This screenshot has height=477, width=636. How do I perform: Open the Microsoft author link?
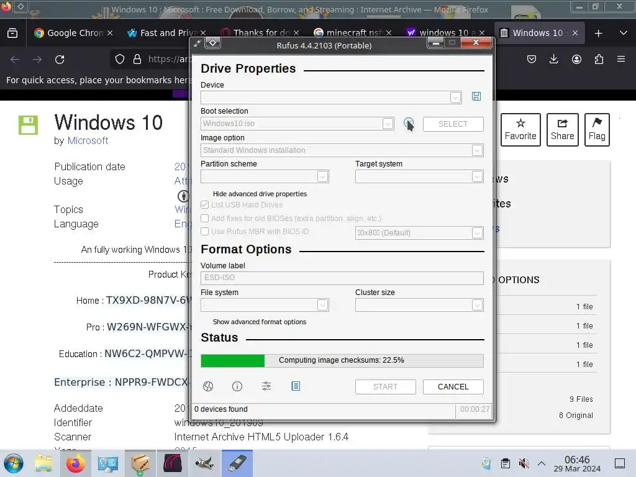tap(88, 141)
